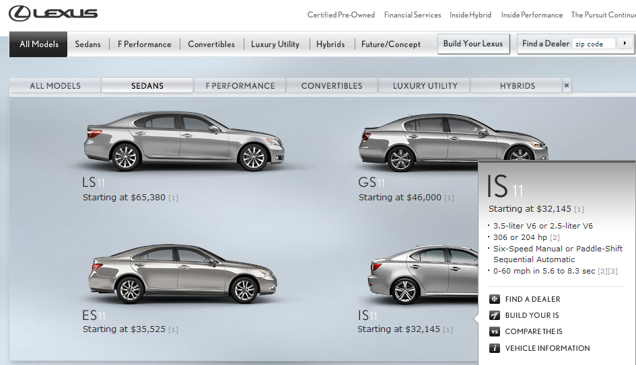The width and height of the screenshot is (636, 365).
Task: Close the model tab strip
Action: tap(567, 85)
